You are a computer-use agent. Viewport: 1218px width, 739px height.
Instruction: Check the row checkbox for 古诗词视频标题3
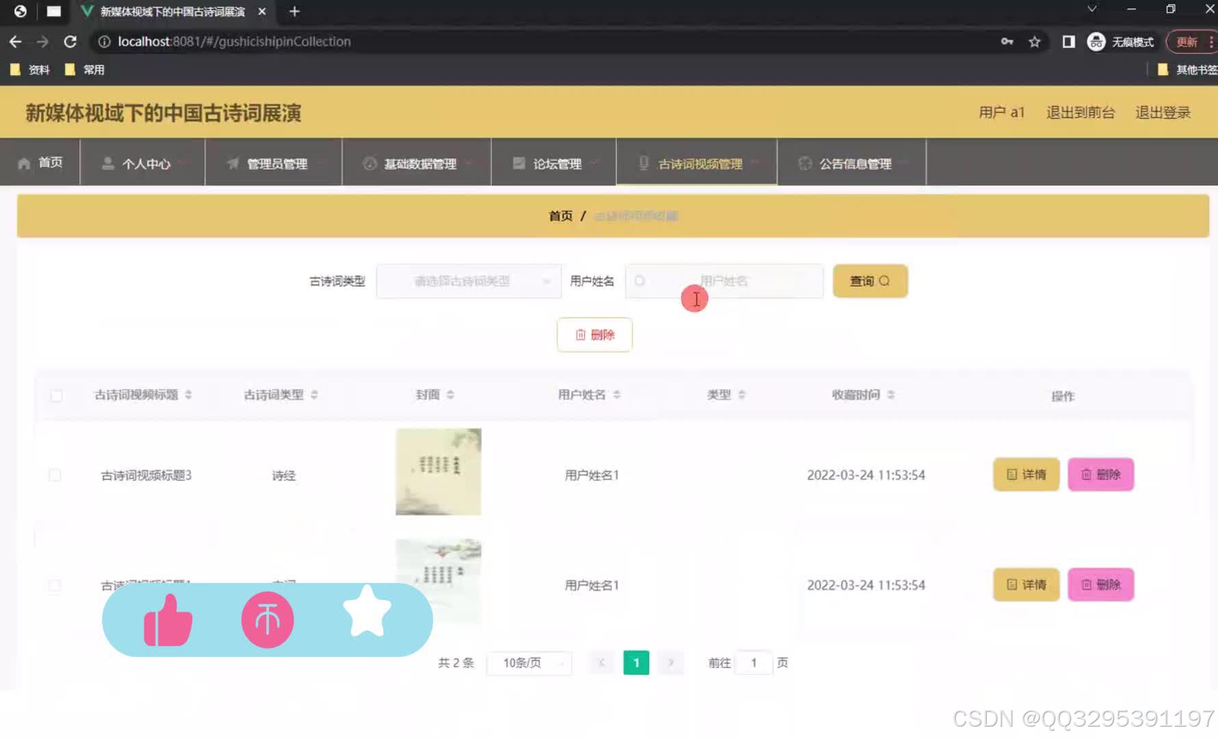55,476
